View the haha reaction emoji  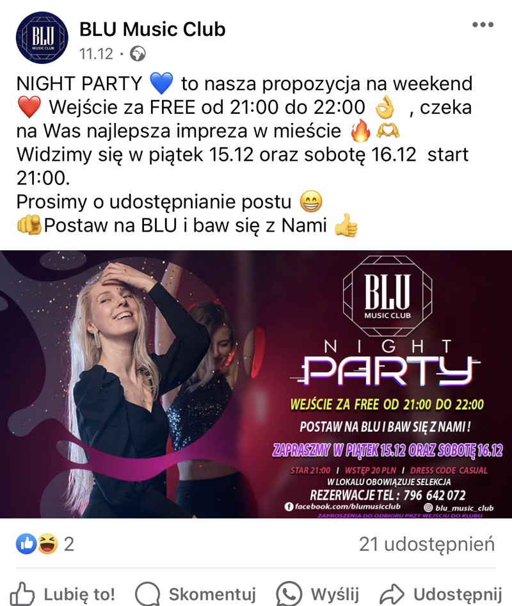point(47,544)
